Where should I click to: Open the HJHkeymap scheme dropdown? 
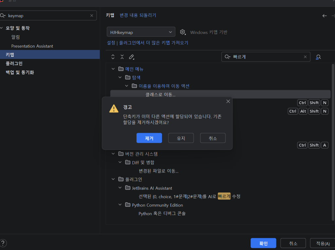point(141,32)
